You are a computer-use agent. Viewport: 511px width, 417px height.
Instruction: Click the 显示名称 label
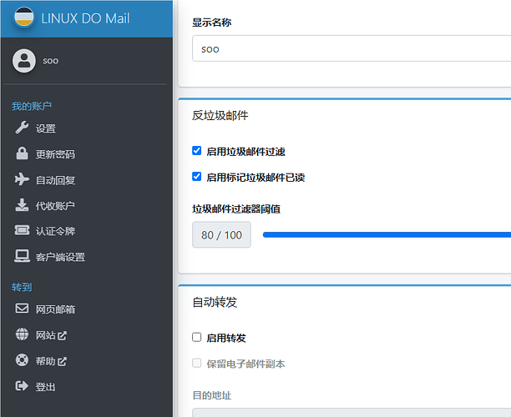click(x=212, y=23)
